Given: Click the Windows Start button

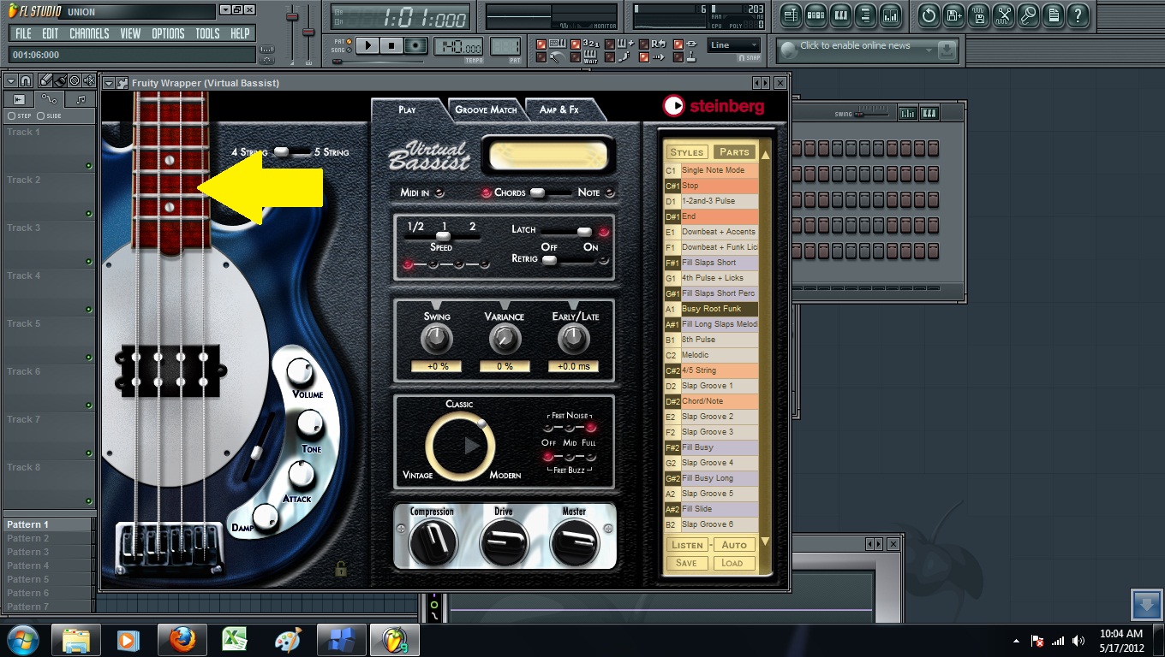Looking at the screenshot, I should pos(22,640).
